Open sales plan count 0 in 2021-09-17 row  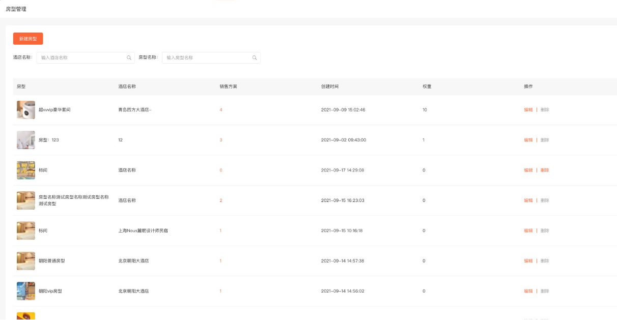221,170
